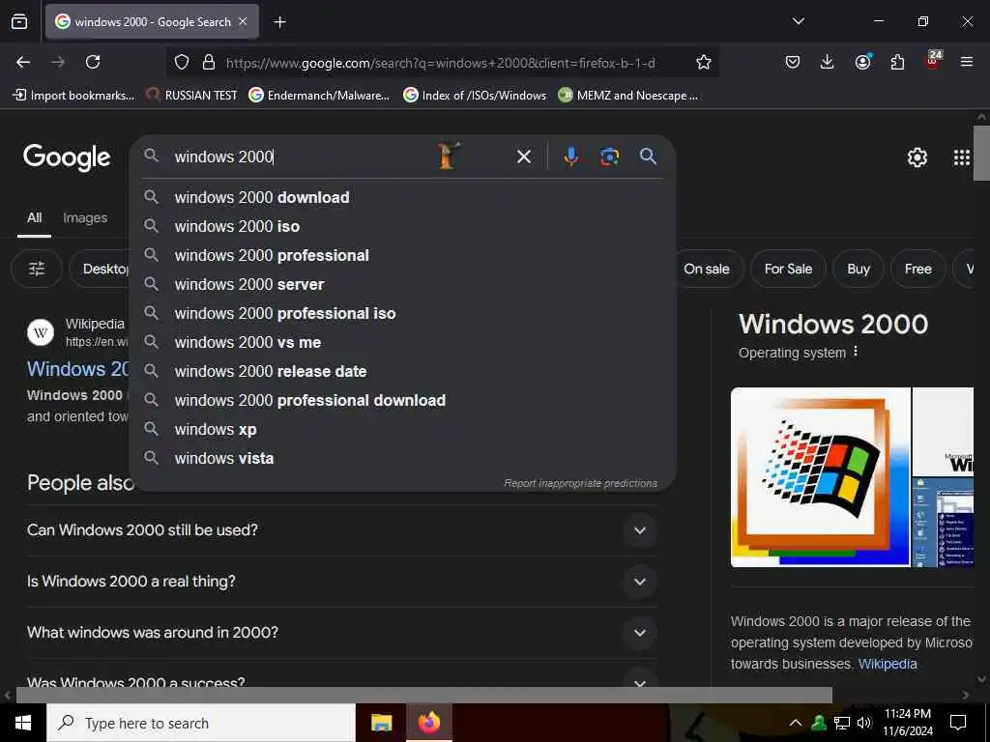Image resolution: width=990 pixels, height=742 pixels.
Task: Apply the For Sale filter chip
Action: click(x=788, y=269)
